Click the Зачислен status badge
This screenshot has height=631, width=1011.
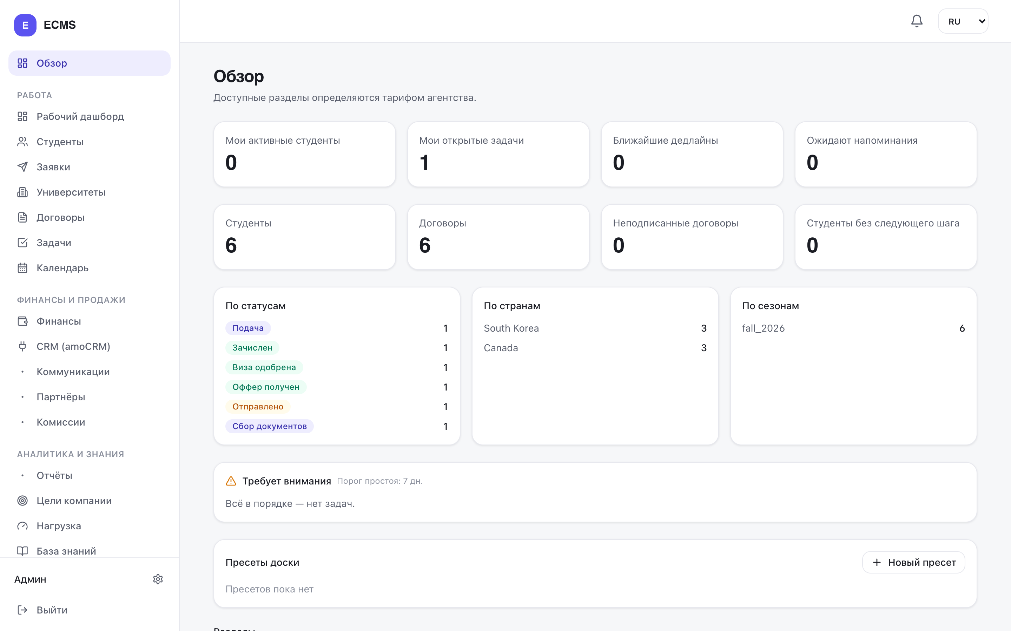(252, 348)
